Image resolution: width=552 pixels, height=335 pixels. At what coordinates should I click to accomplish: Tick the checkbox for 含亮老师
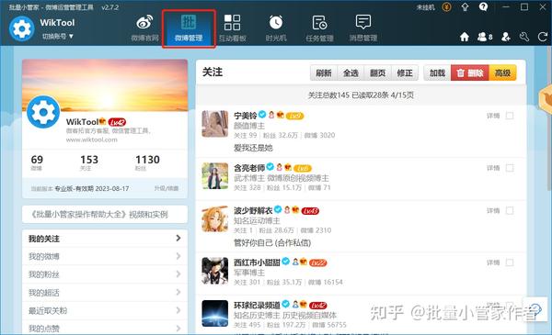coord(510,168)
